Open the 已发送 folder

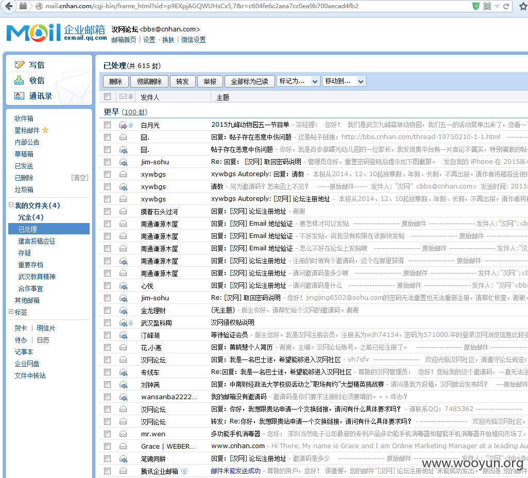point(24,166)
